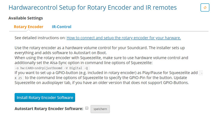Click Install Rotary Encoder Software button

45,97
